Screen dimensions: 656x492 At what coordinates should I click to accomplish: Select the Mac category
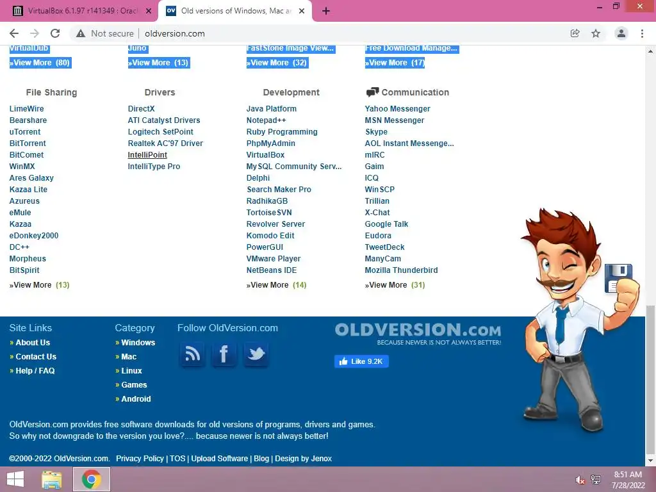click(129, 357)
